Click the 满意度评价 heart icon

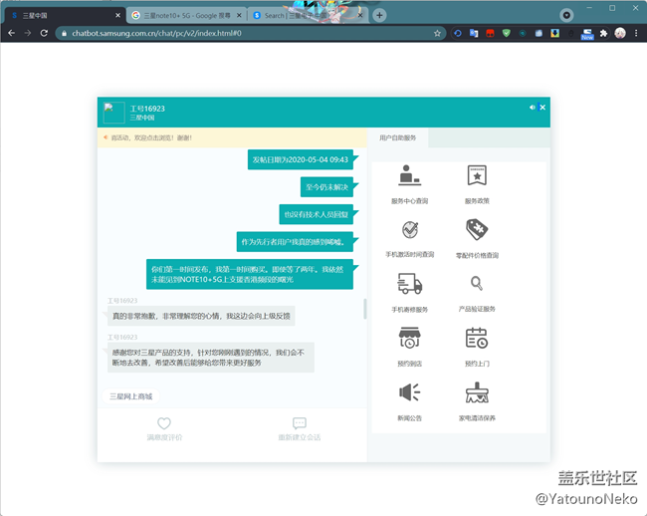(x=164, y=423)
